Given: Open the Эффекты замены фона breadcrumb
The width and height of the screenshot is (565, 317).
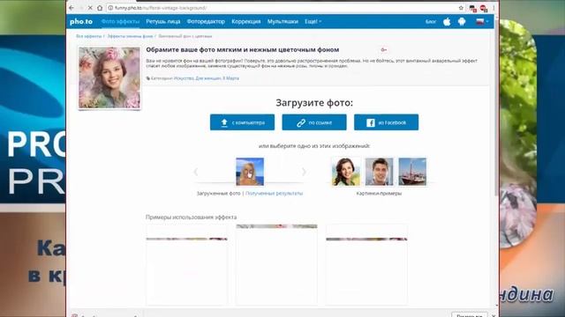Looking at the screenshot, I should 130,36.
